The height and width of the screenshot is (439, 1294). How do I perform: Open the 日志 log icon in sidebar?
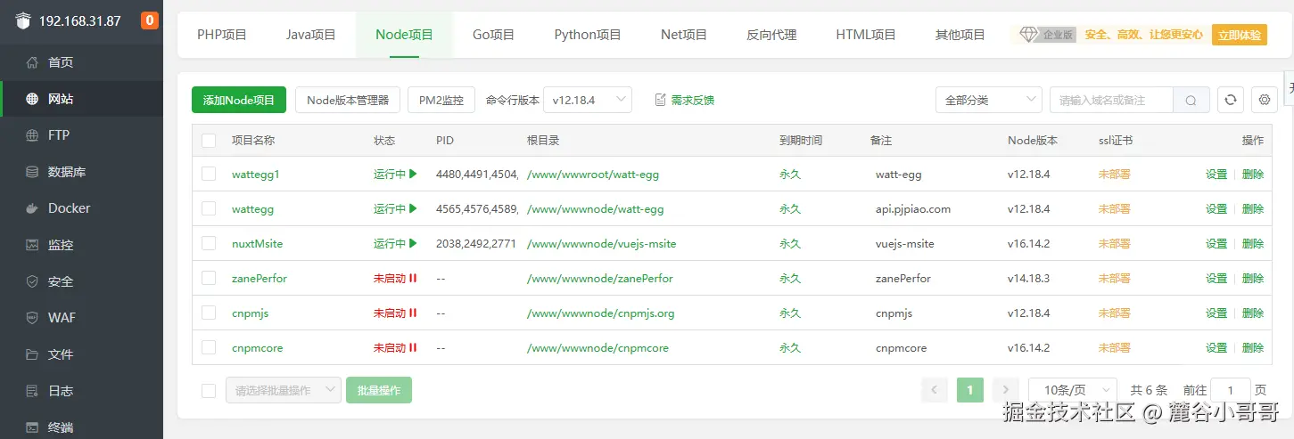tap(32, 391)
